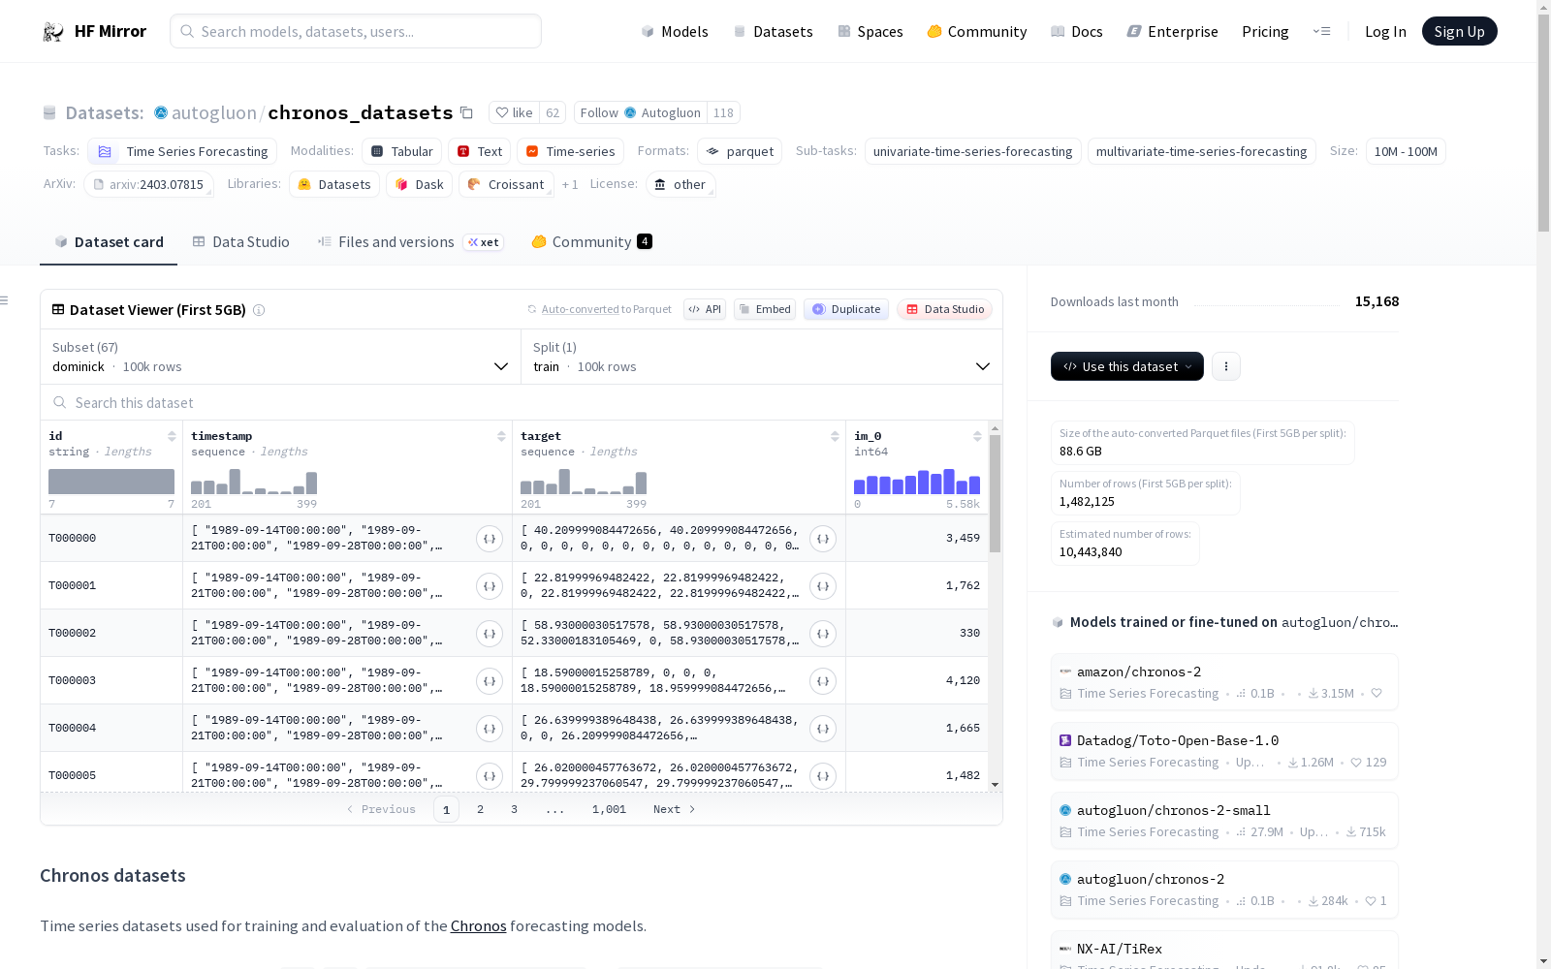Open the Community tab with 4 discussions
Screen dimensions: 1551x969
[x=591, y=242]
